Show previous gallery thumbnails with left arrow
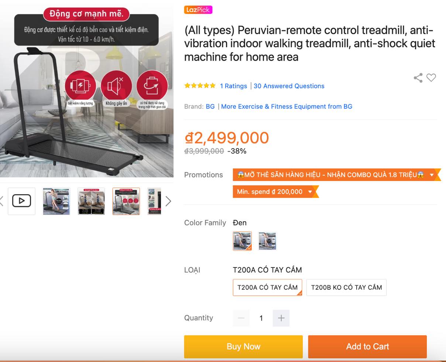 click(x=2, y=201)
